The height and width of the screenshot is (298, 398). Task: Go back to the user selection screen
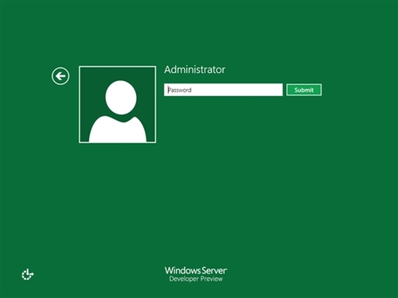(x=60, y=76)
